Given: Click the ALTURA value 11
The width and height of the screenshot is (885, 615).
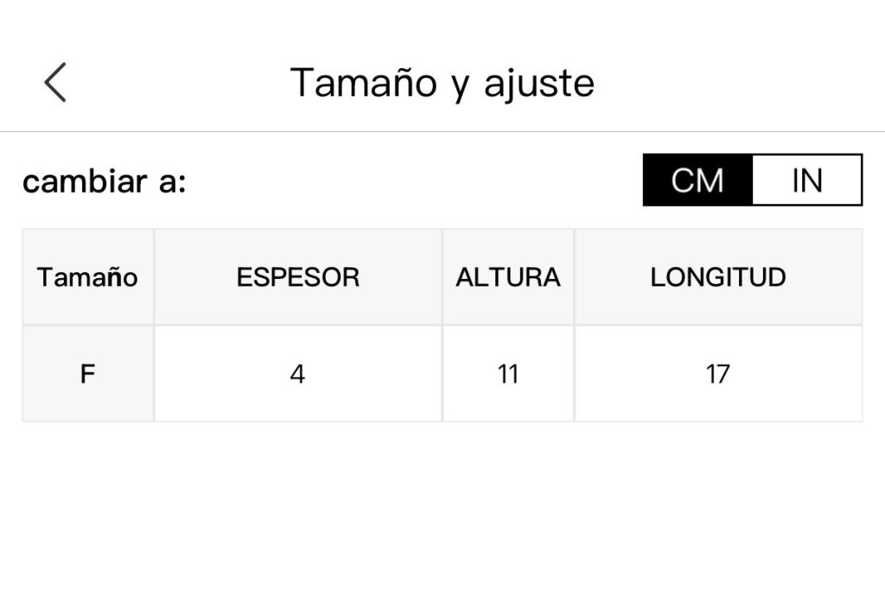Looking at the screenshot, I should (508, 374).
